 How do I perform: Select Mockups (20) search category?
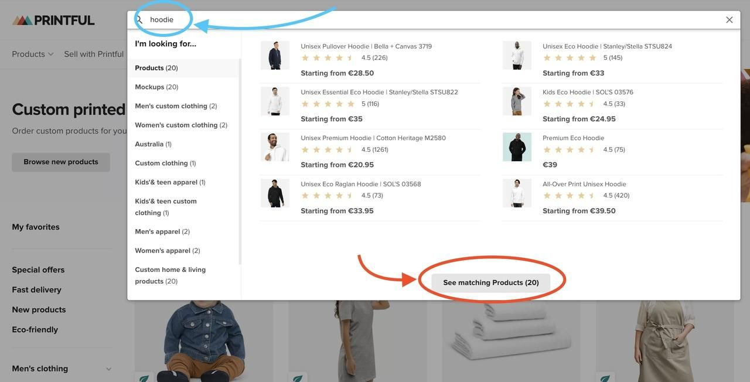156,87
